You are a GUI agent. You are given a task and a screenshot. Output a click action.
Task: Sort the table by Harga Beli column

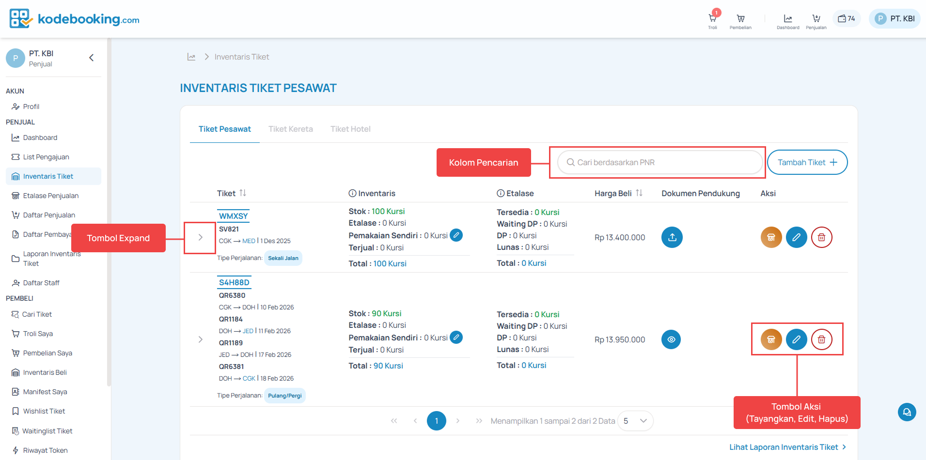(x=639, y=193)
